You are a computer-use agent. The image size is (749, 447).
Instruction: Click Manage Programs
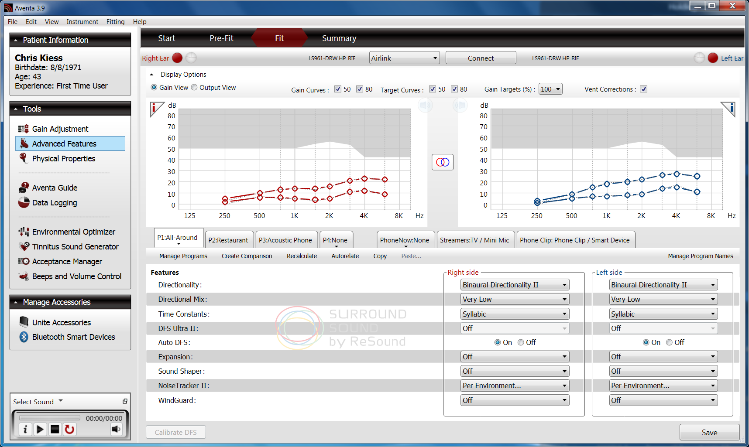coord(183,256)
